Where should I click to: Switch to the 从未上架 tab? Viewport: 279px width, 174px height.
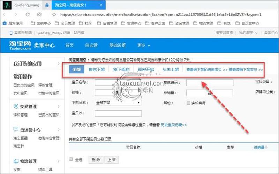coord(171,69)
